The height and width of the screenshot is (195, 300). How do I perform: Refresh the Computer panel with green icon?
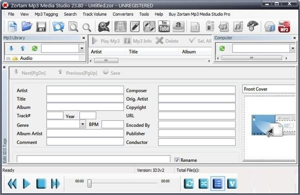[222, 48]
